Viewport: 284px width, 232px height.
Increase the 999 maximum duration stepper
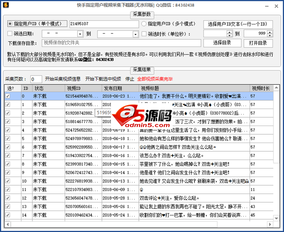pos(270,32)
